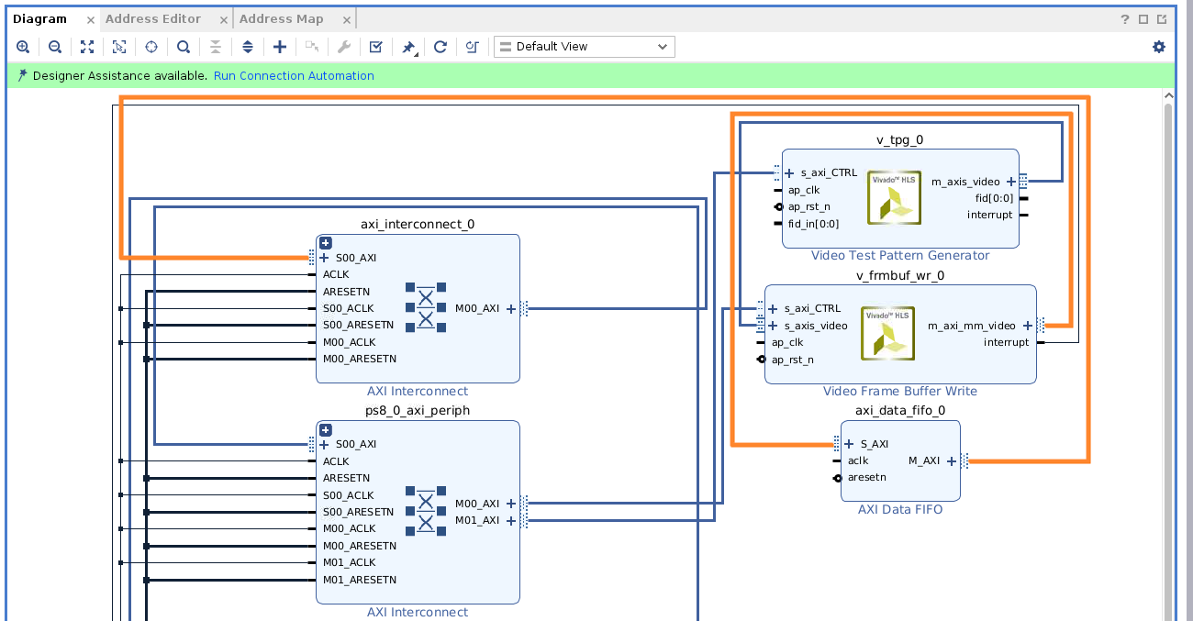Expand m_axis_video interface on v_tpg_0
Screen dimensions: 1193x621
point(1011,182)
